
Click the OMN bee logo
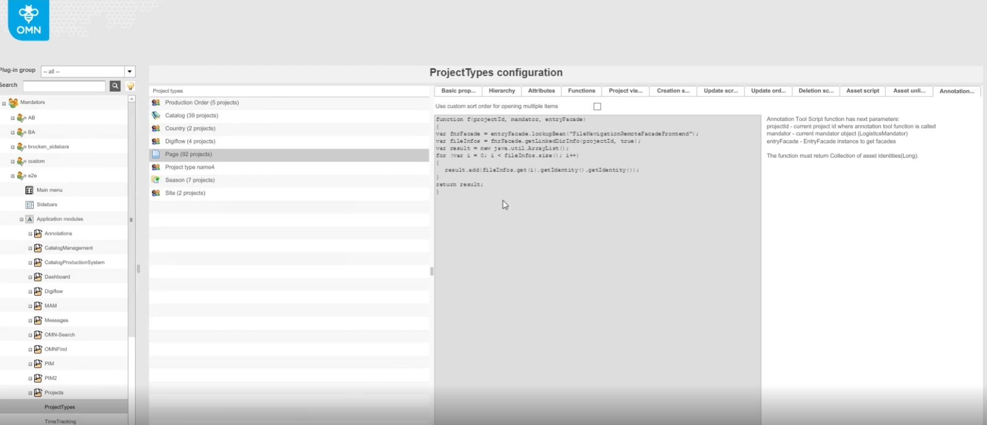29,20
